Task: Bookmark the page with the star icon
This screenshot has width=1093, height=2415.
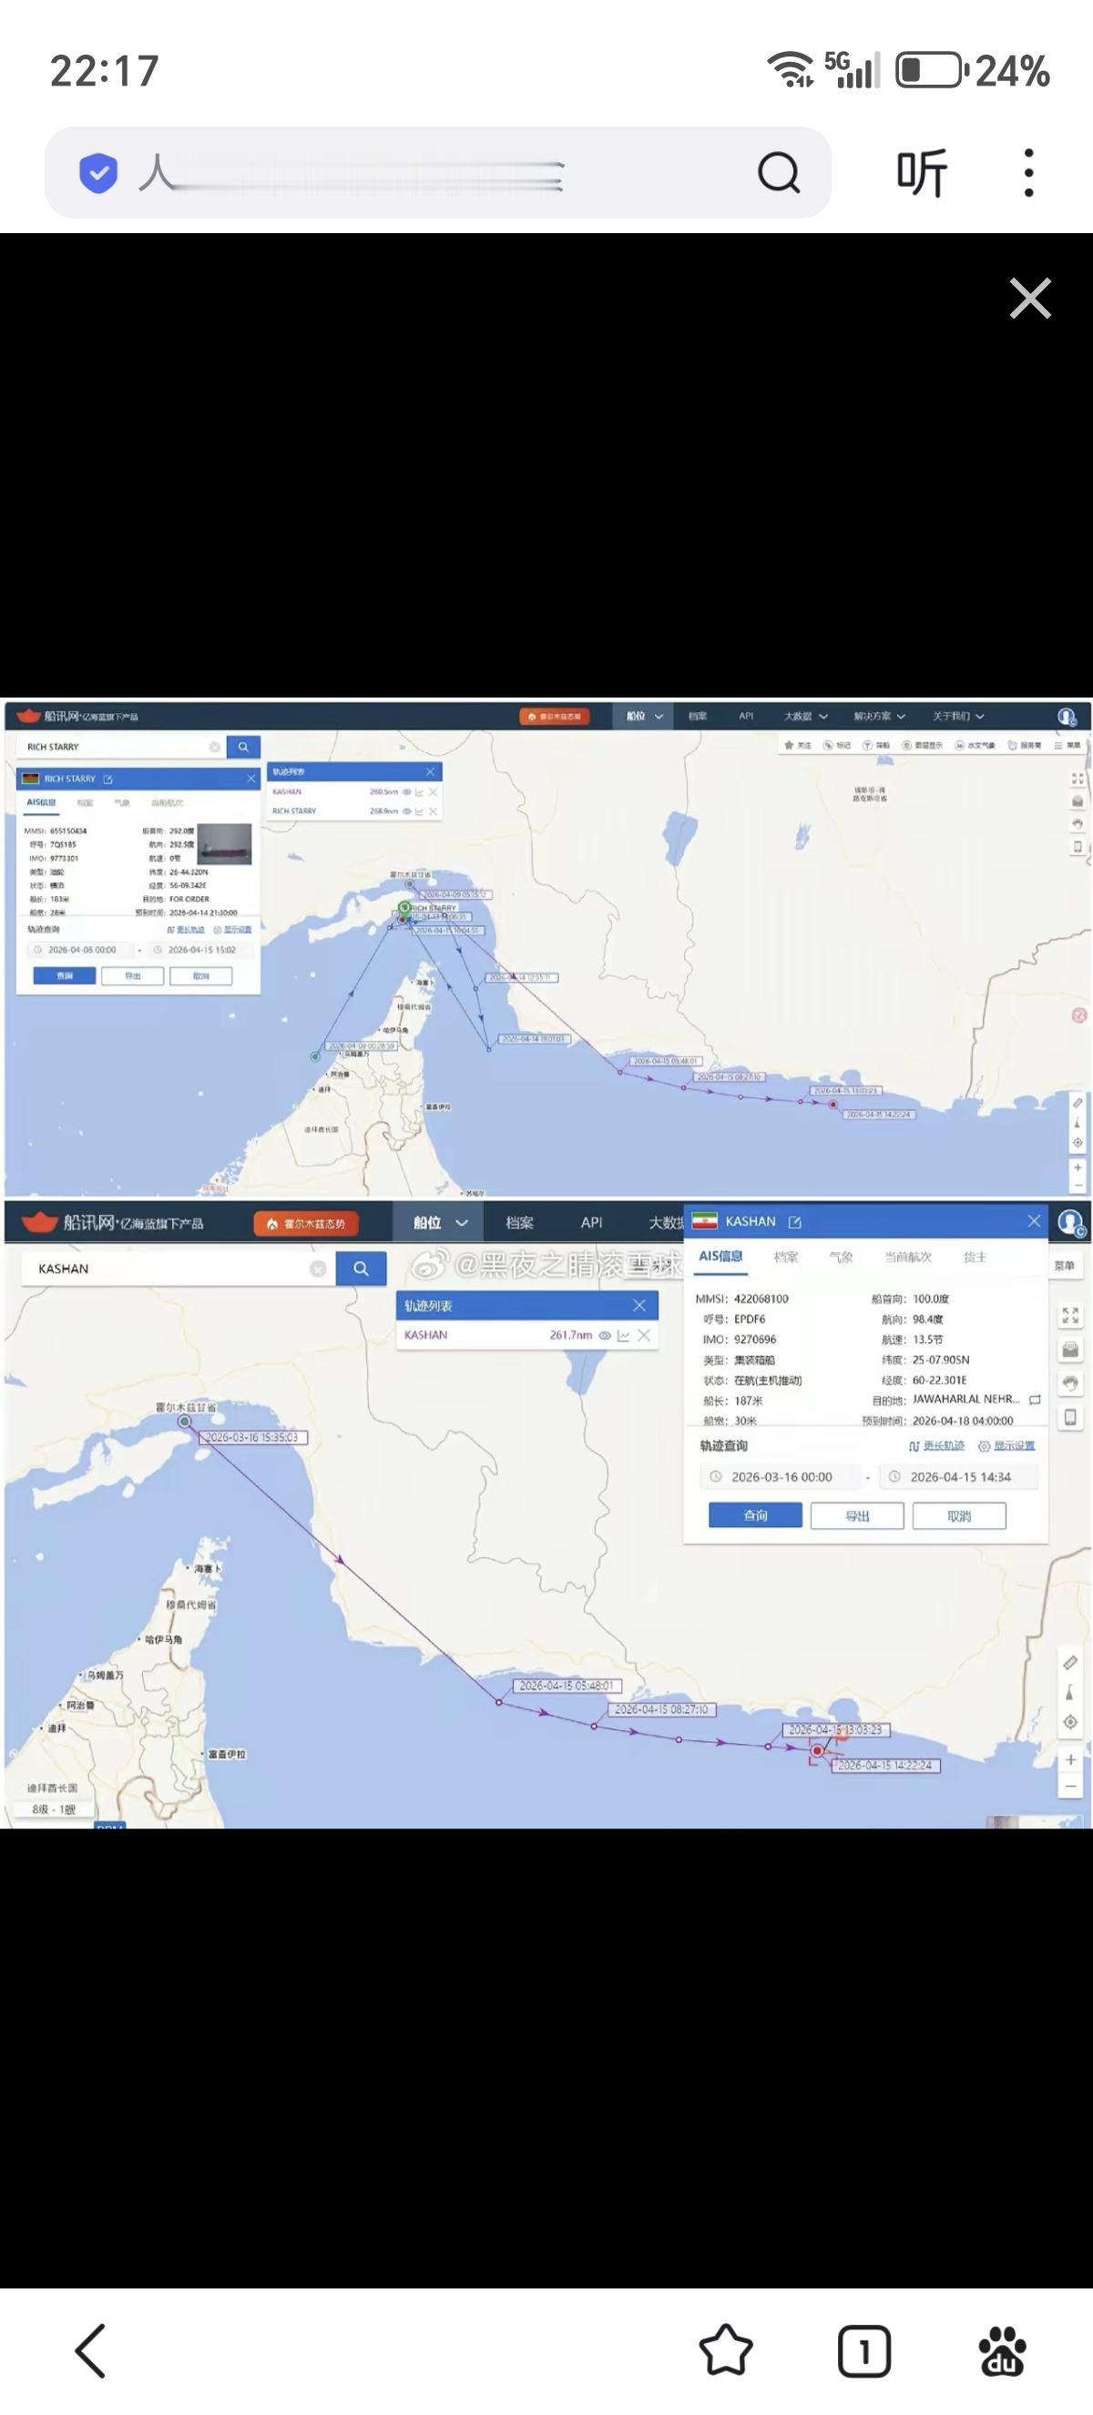Action: [726, 2350]
